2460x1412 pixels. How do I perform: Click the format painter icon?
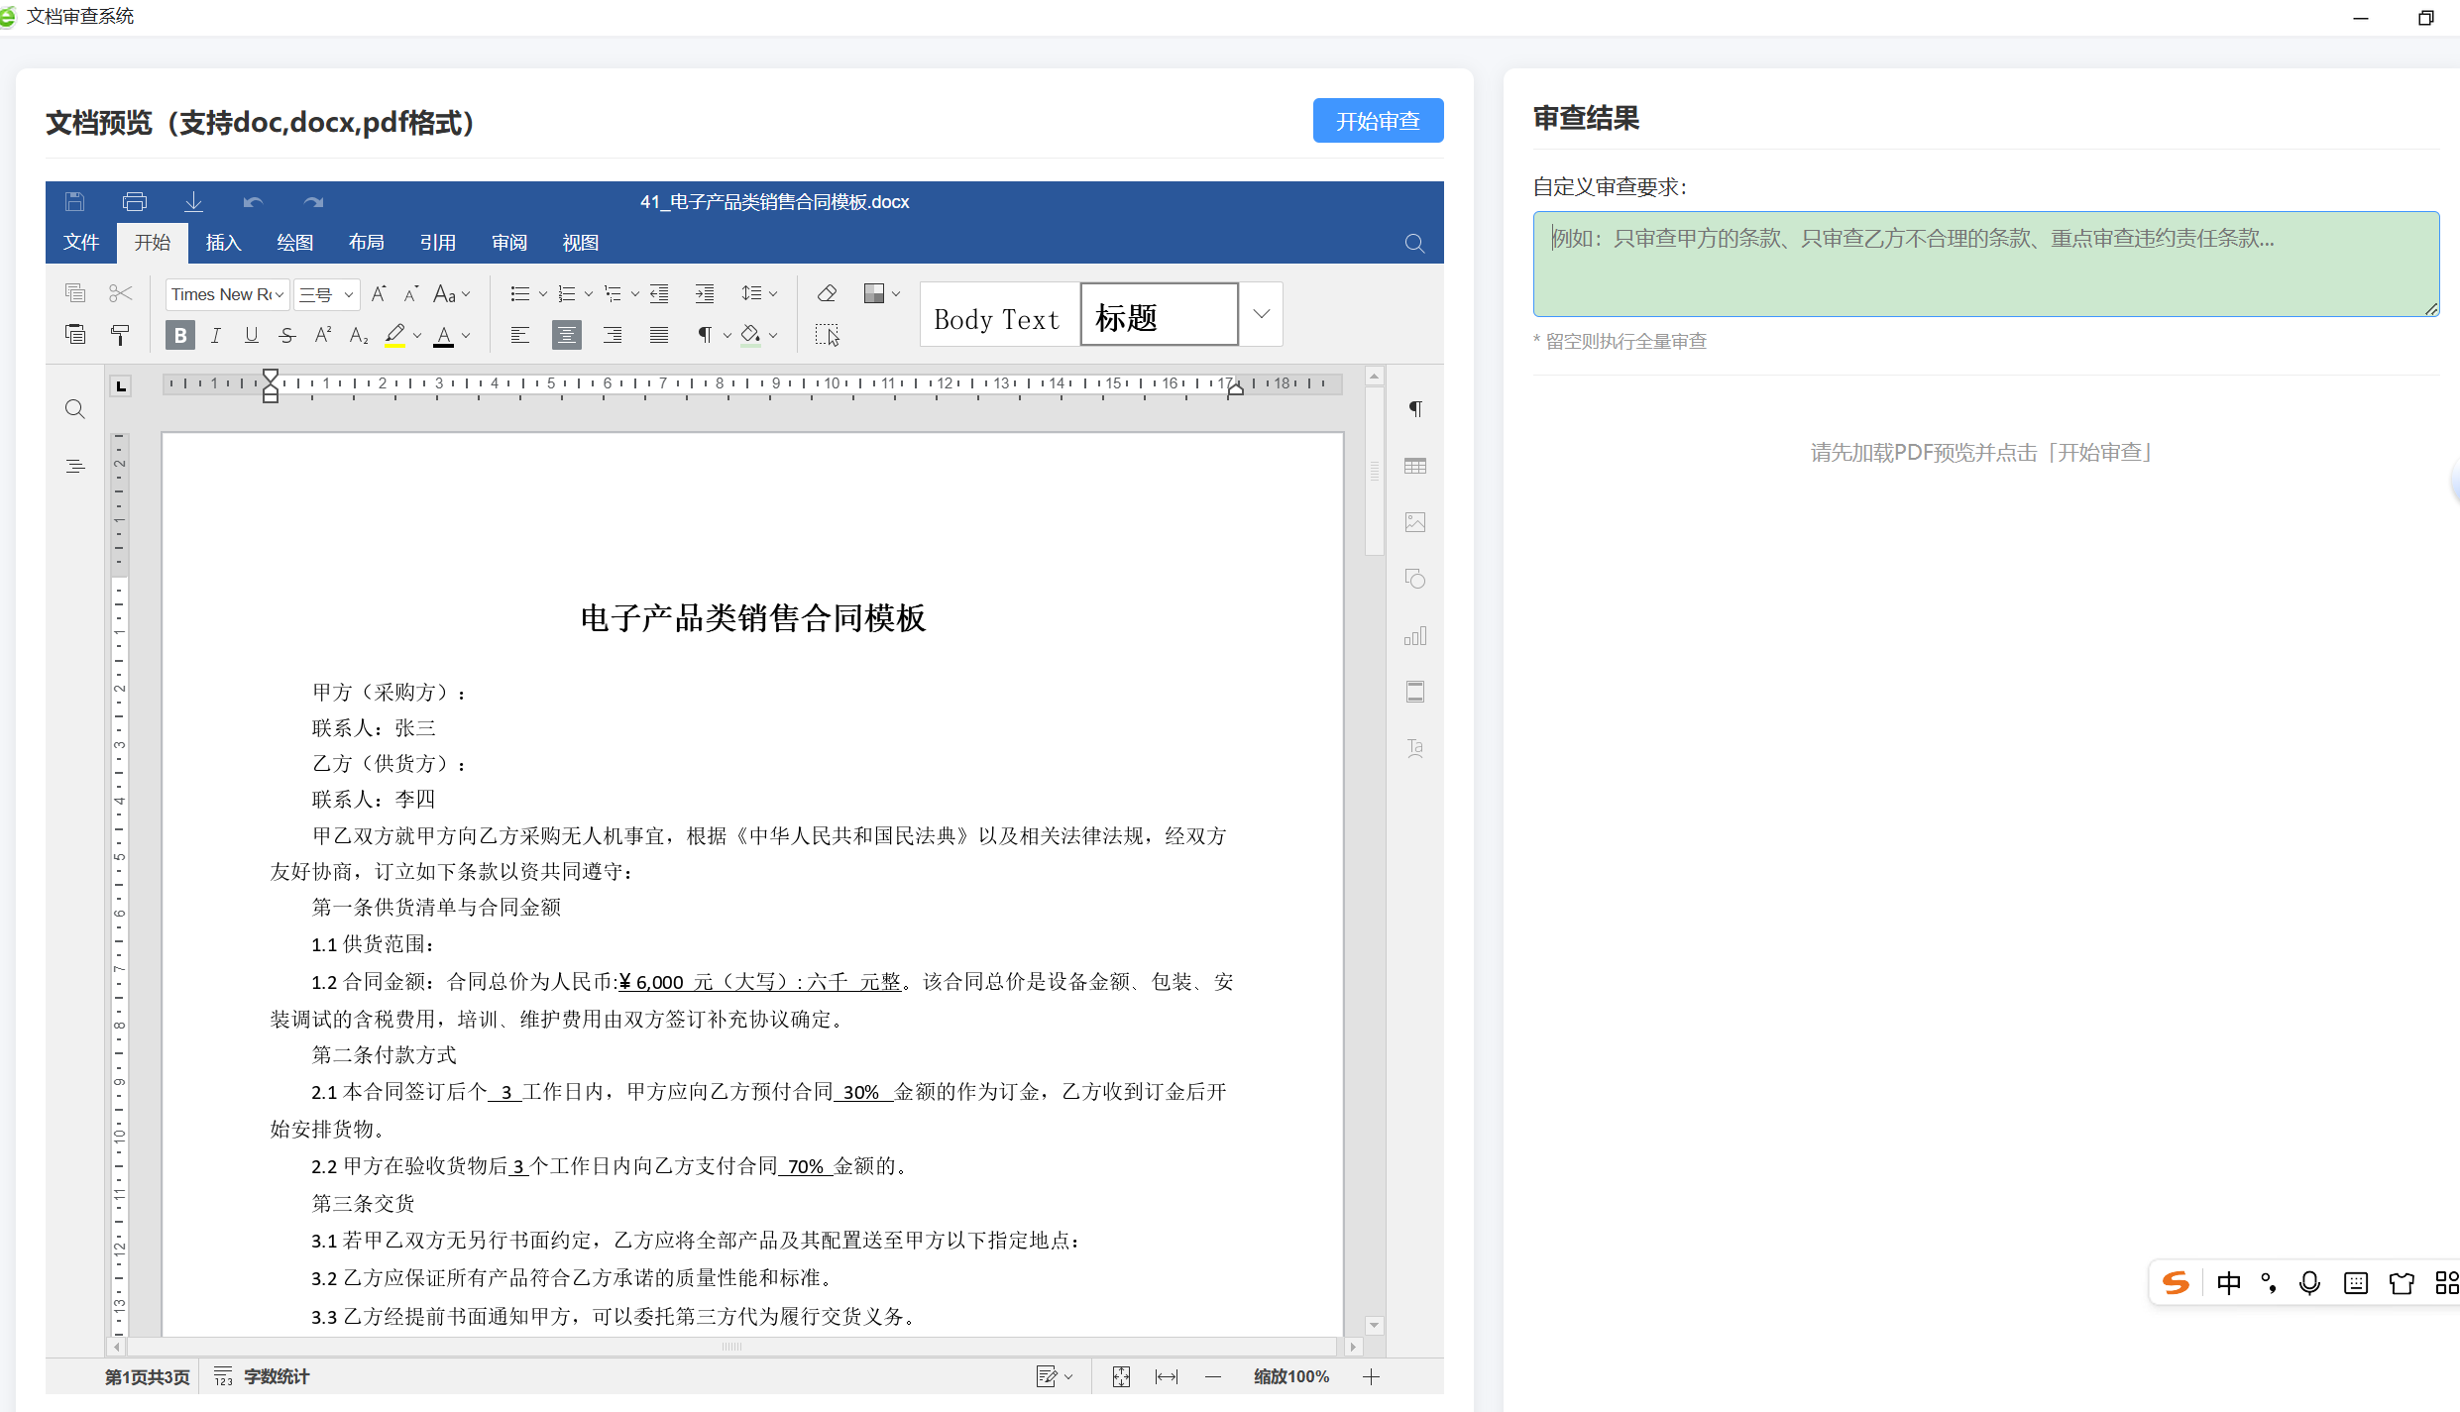coord(120,335)
